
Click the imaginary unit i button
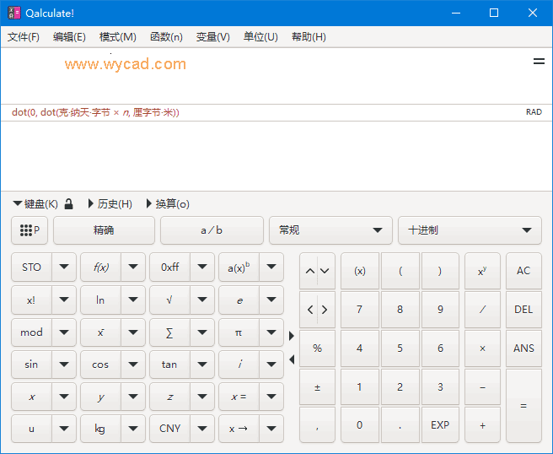point(239,365)
